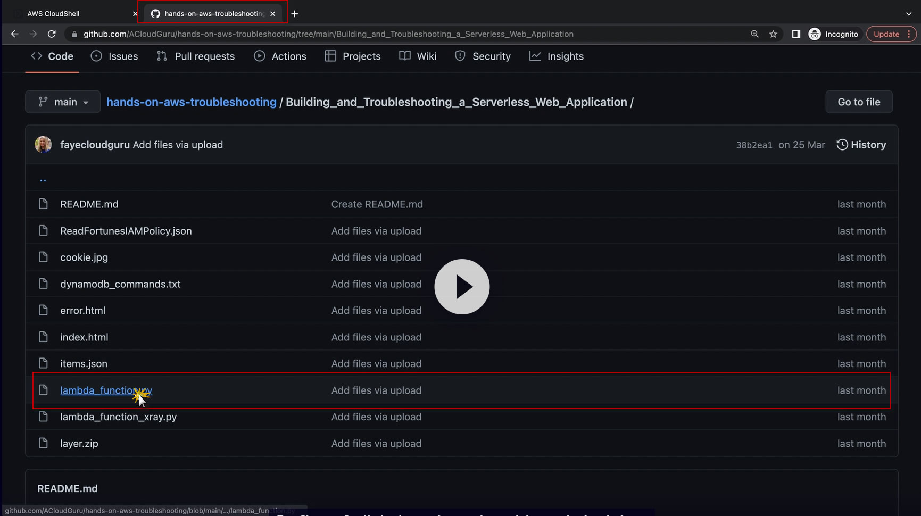
Task: Click the file icon beside error.html
Action: point(43,310)
